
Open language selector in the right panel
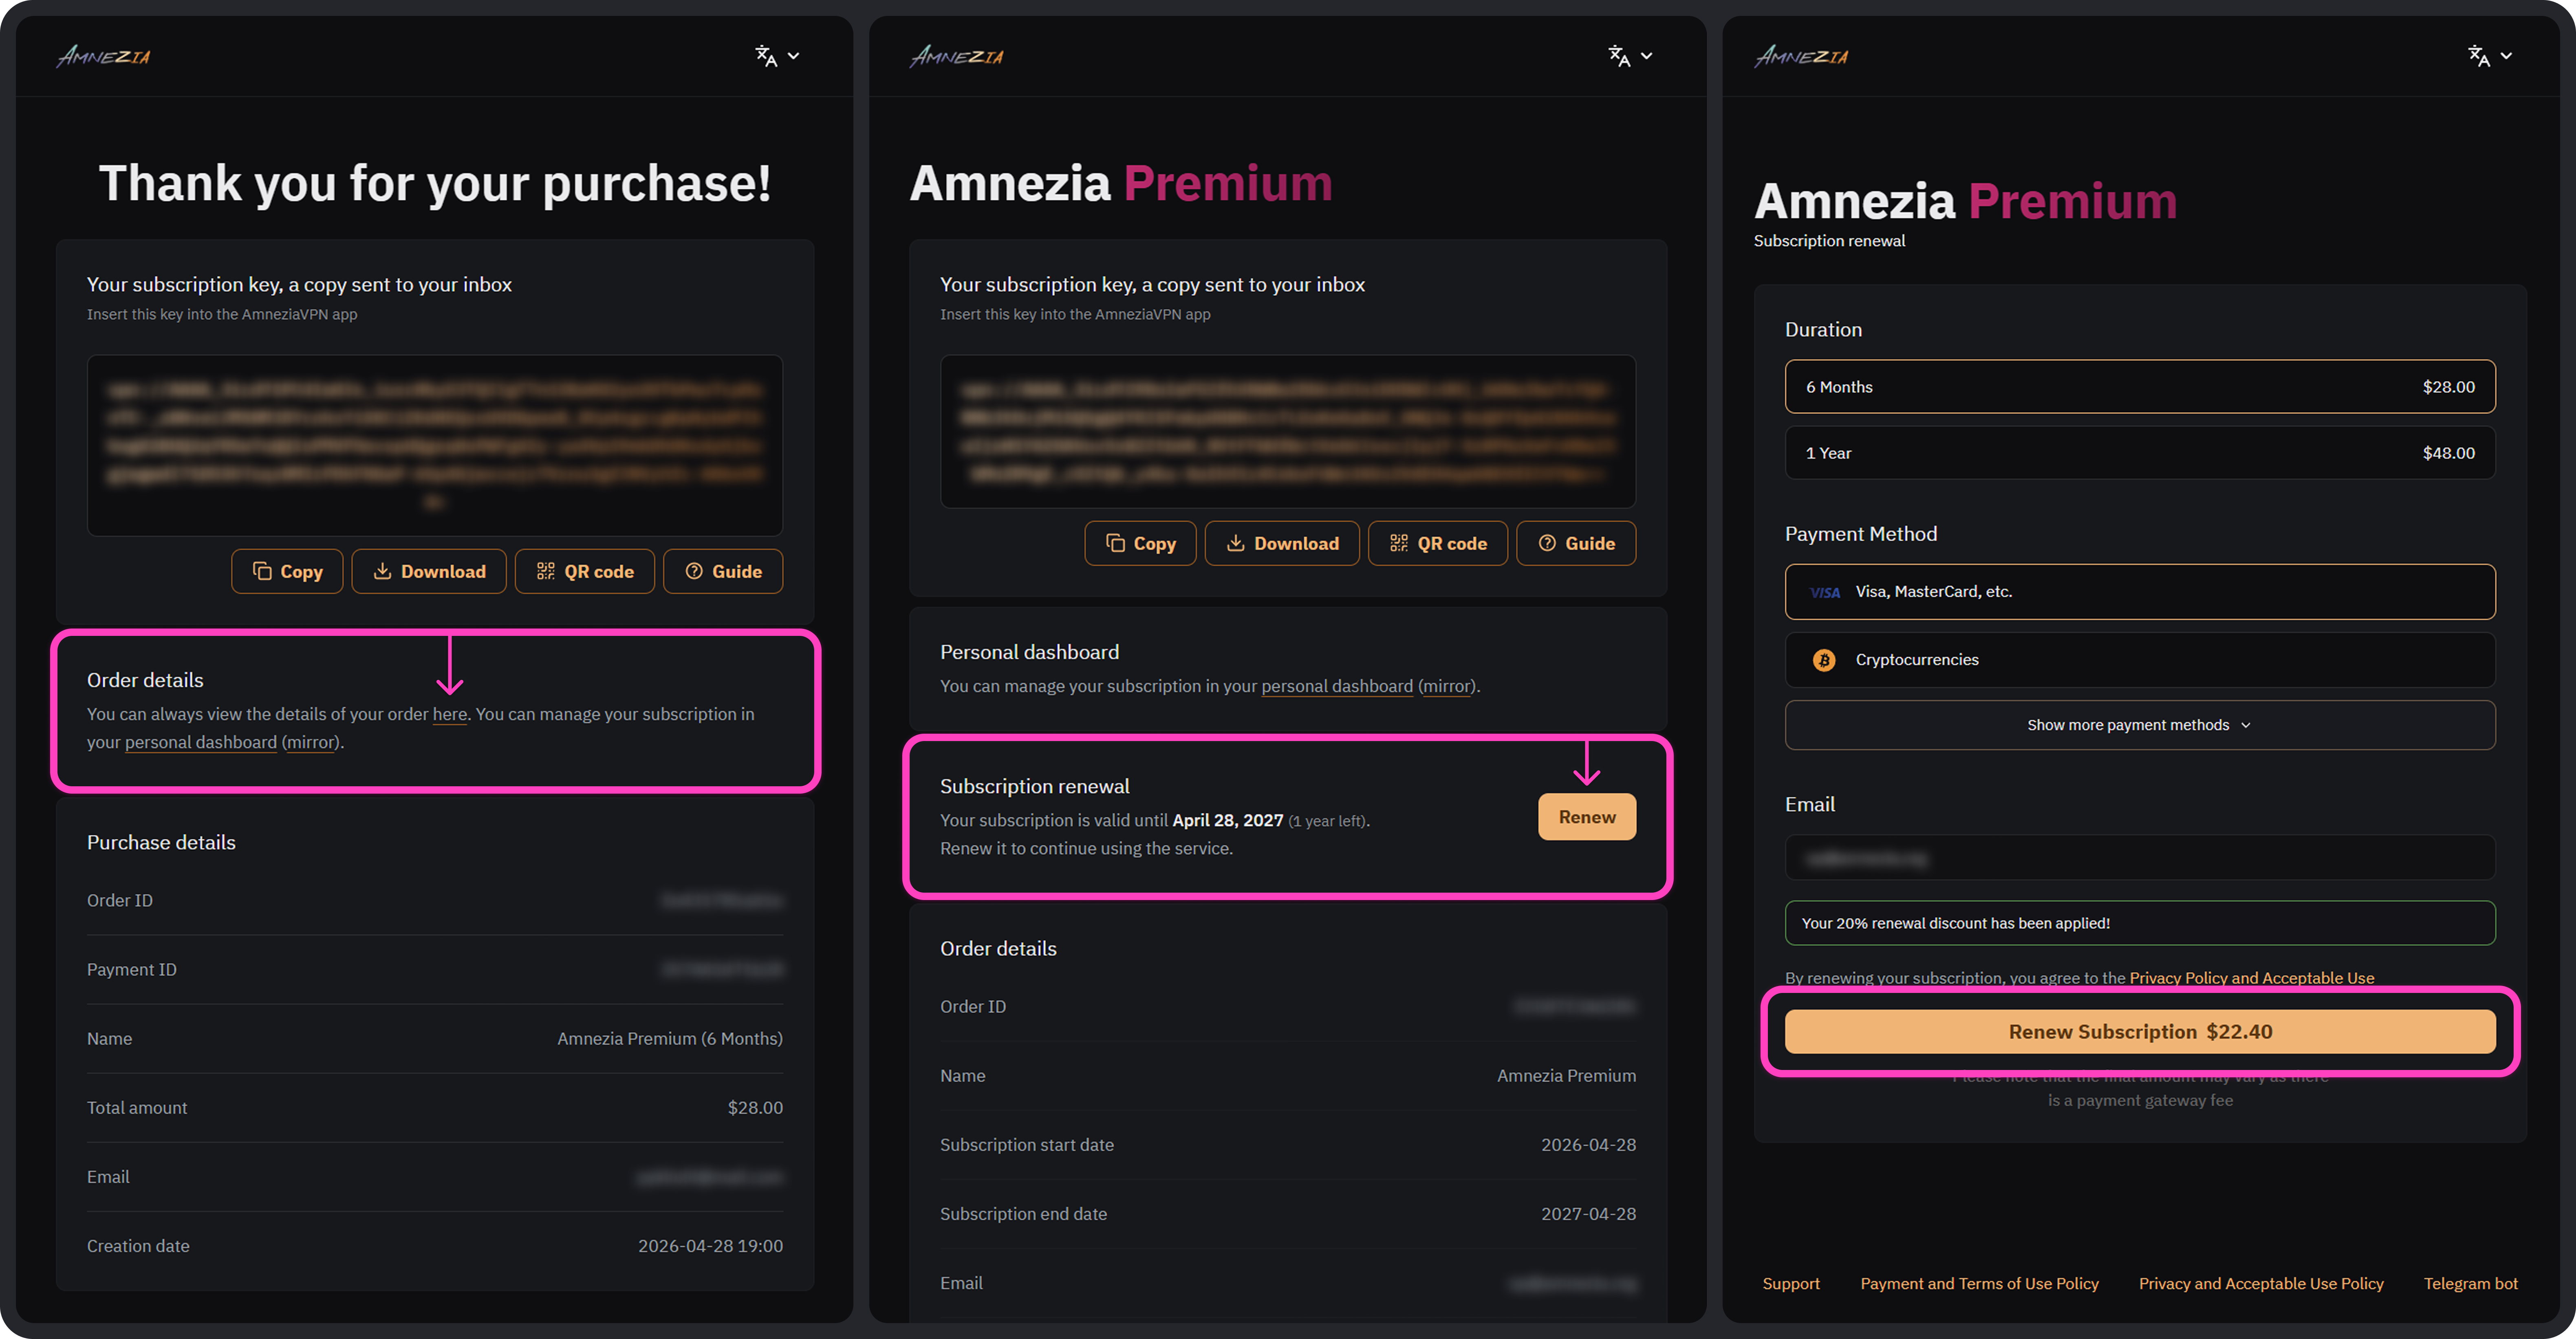pyautogui.click(x=2489, y=56)
